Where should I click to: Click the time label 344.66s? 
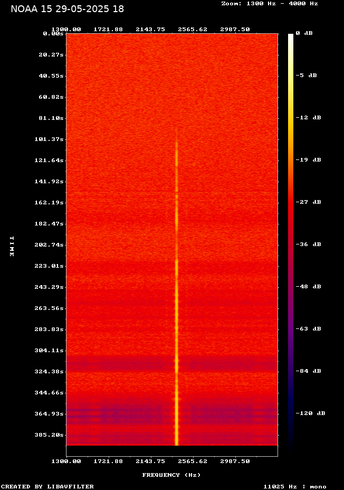click(x=49, y=392)
